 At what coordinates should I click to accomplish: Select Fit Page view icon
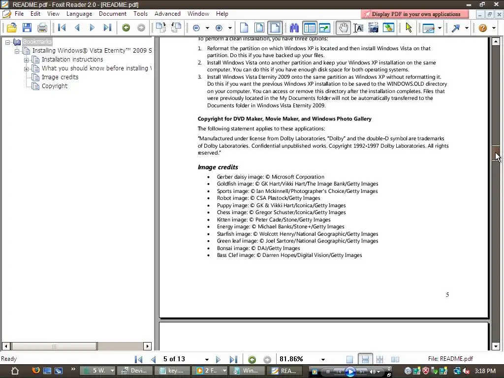(259, 28)
